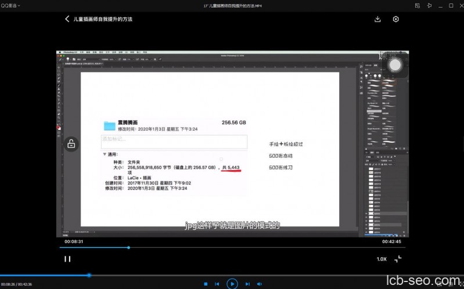Open the hexagon settings icon
This screenshot has width=464, height=289.
[x=395, y=19]
